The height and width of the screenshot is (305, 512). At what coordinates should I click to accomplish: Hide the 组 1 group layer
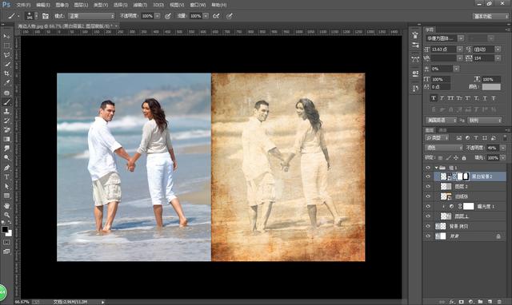click(428, 168)
